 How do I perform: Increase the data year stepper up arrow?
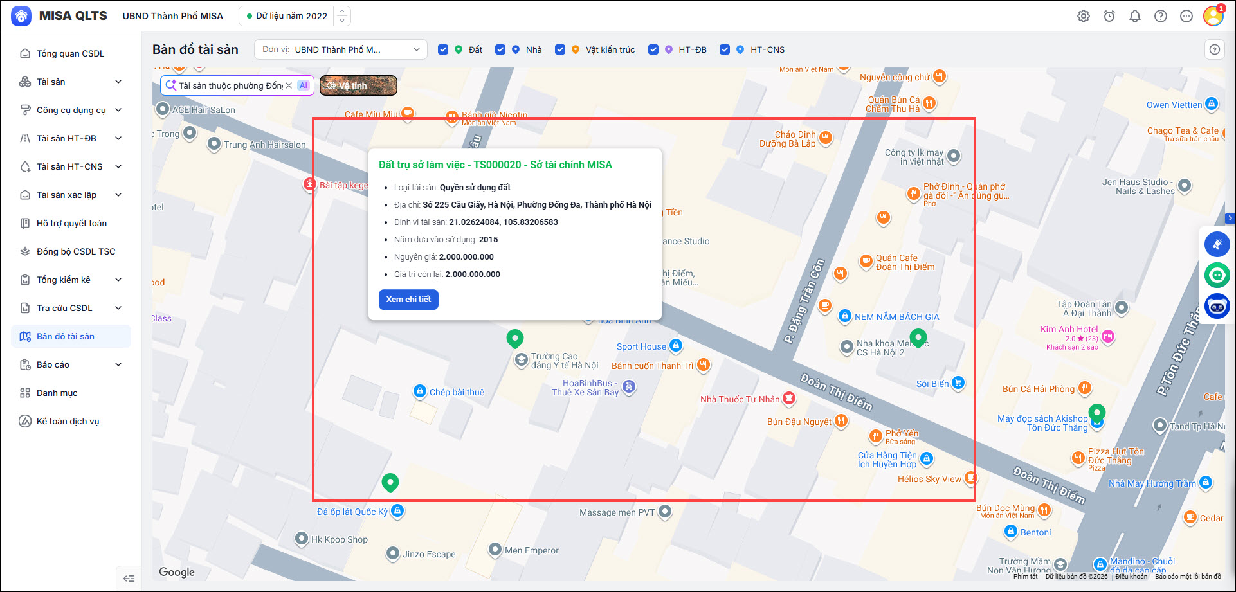click(342, 11)
